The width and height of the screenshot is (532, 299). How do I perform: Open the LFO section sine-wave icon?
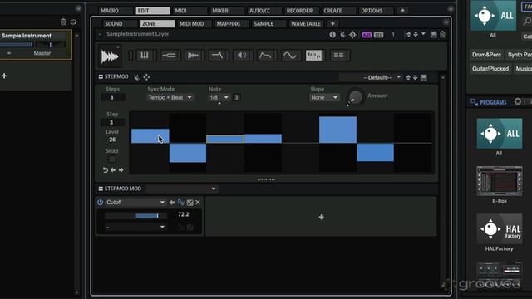coord(290,56)
